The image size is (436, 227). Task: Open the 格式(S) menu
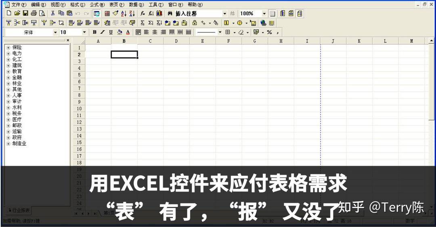[x=78, y=5]
